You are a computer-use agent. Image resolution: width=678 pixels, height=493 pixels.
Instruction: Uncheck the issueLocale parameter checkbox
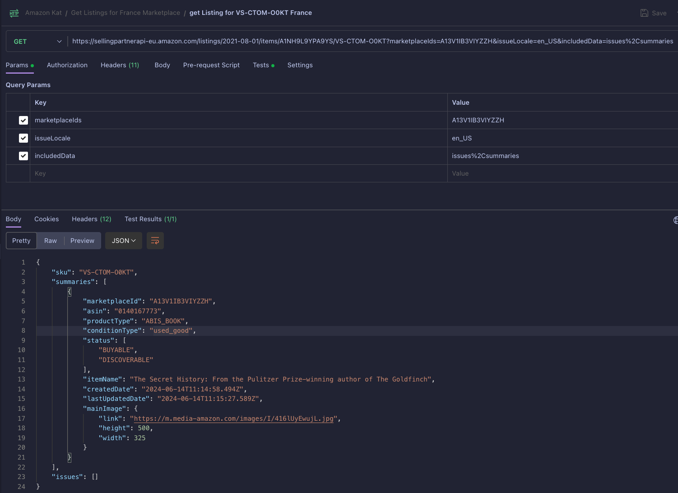23,138
